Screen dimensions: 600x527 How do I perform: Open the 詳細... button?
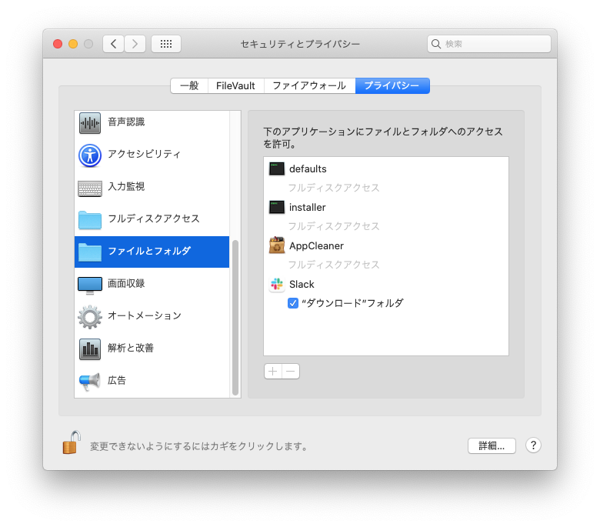492,446
